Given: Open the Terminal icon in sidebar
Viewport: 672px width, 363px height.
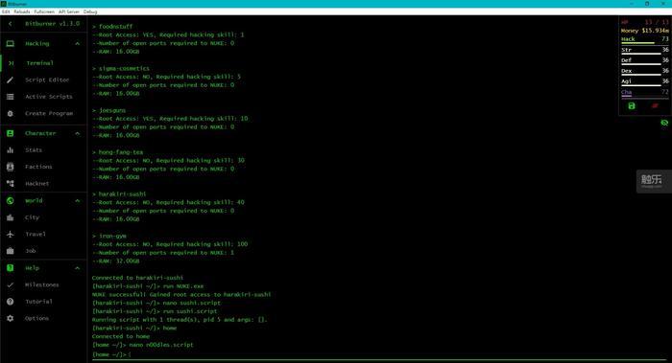Looking at the screenshot, I should point(11,63).
